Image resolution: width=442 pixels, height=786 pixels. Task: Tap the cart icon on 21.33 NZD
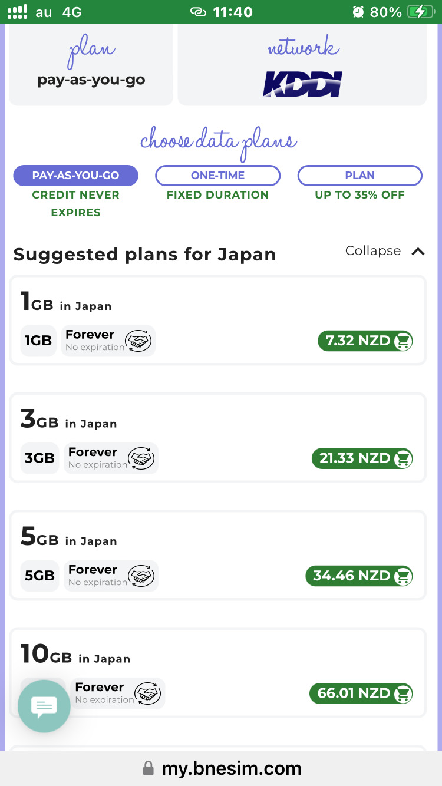coord(403,458)
